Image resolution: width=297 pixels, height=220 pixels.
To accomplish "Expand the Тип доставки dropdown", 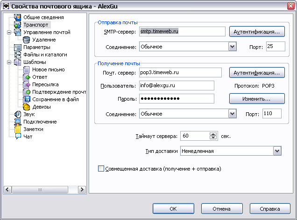I will (277, 151).
